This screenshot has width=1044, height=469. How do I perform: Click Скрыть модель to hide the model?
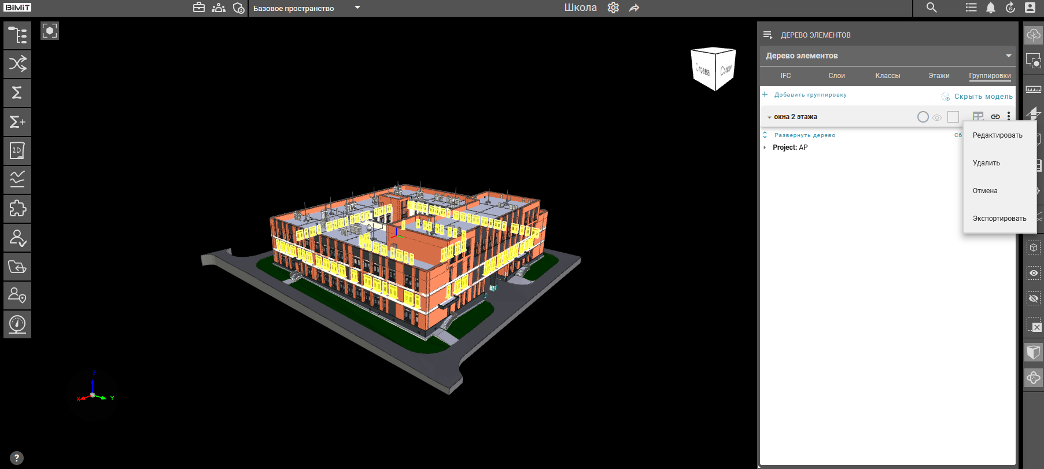click(983, 97)
